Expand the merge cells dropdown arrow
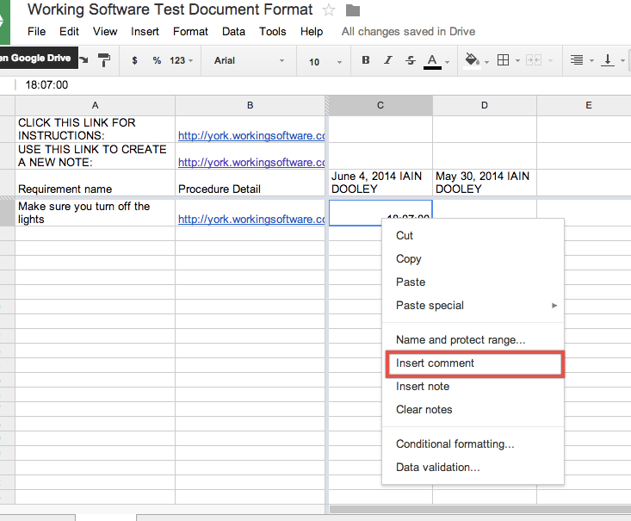Viewport: 631px width, 521px height. click(x=551, y=61)
